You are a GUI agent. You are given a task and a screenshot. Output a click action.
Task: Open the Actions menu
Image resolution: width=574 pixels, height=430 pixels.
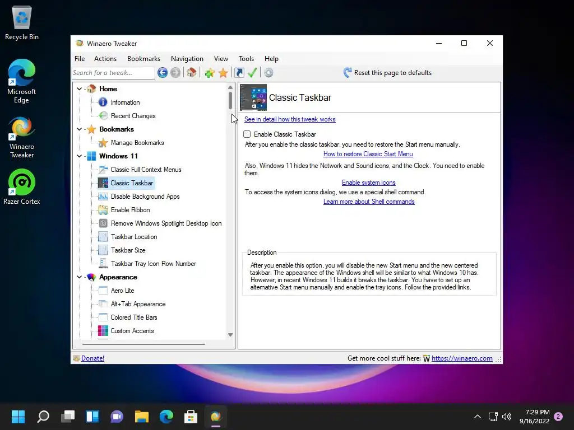[x=105, y=58]
